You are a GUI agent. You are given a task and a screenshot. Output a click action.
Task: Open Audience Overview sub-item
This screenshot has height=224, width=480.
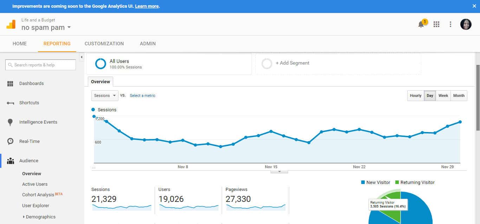tap(32, 174)
